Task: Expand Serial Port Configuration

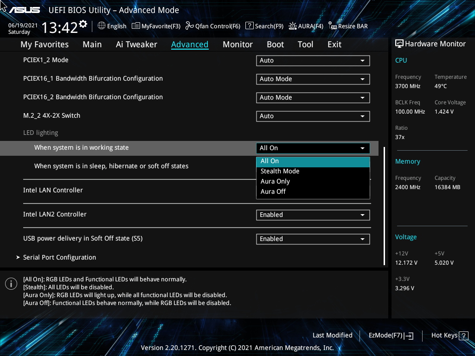Action: coord(59,257)
